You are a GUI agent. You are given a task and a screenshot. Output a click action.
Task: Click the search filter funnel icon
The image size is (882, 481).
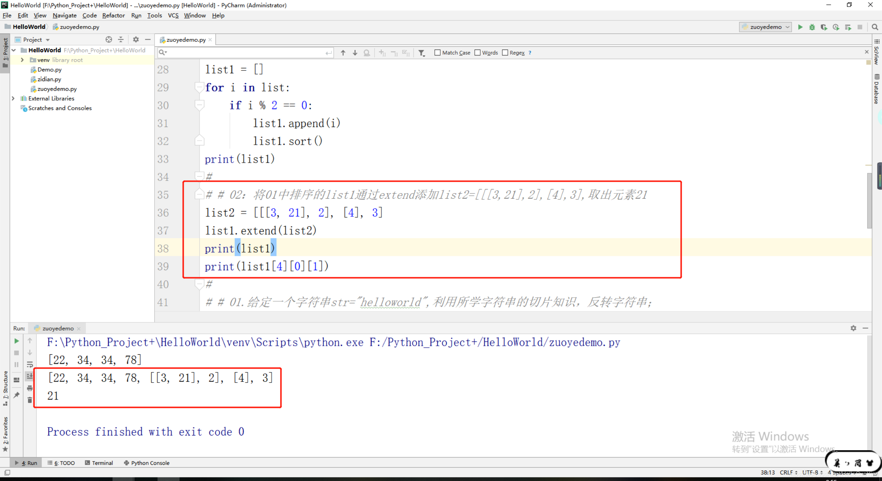point(422,53)
